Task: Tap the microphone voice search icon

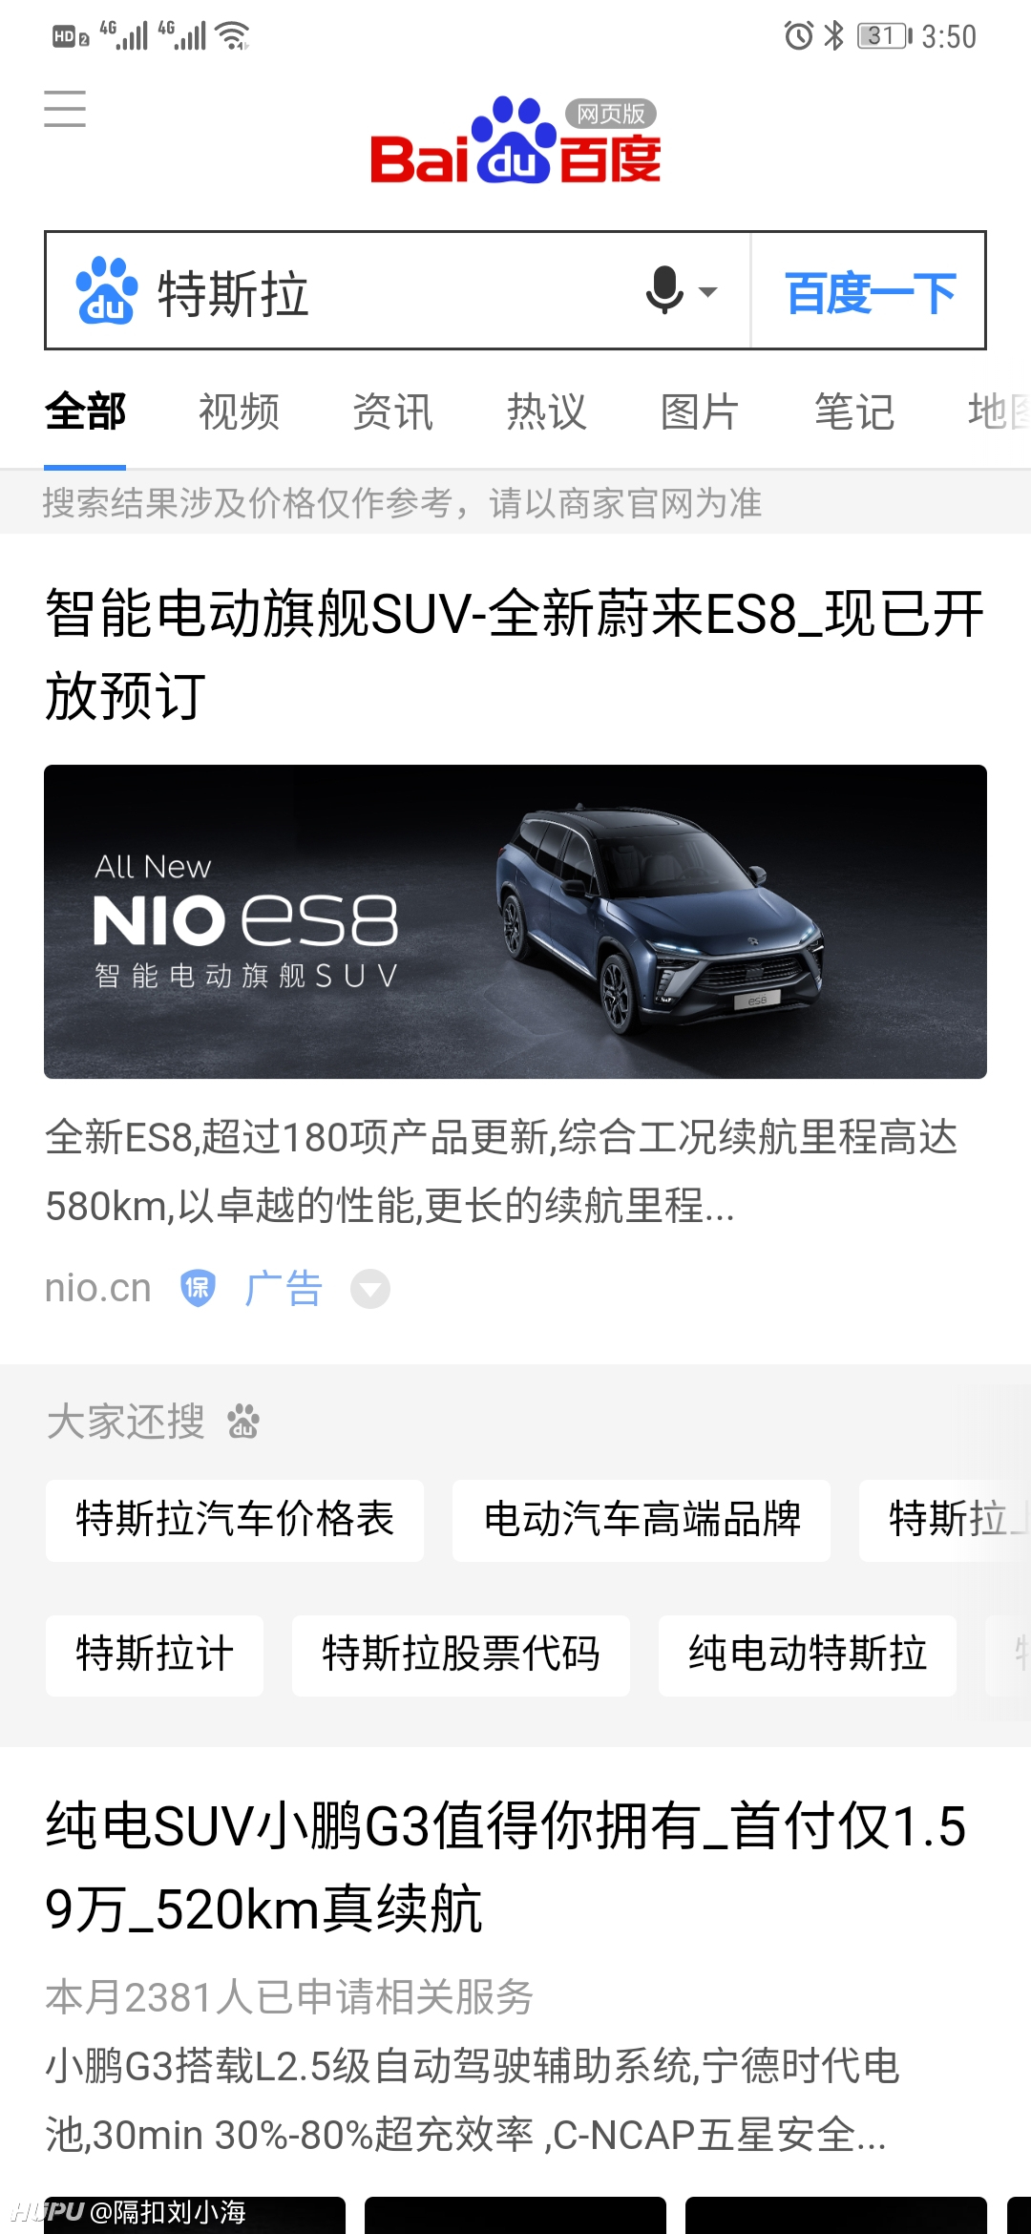Action: (664, 290)
